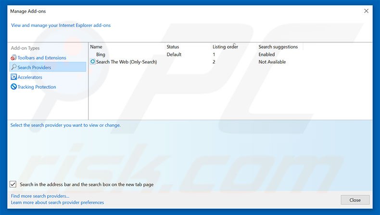This screenshot has width=380, height=215.
Task: Click the Close button
Action: point(355,200)
